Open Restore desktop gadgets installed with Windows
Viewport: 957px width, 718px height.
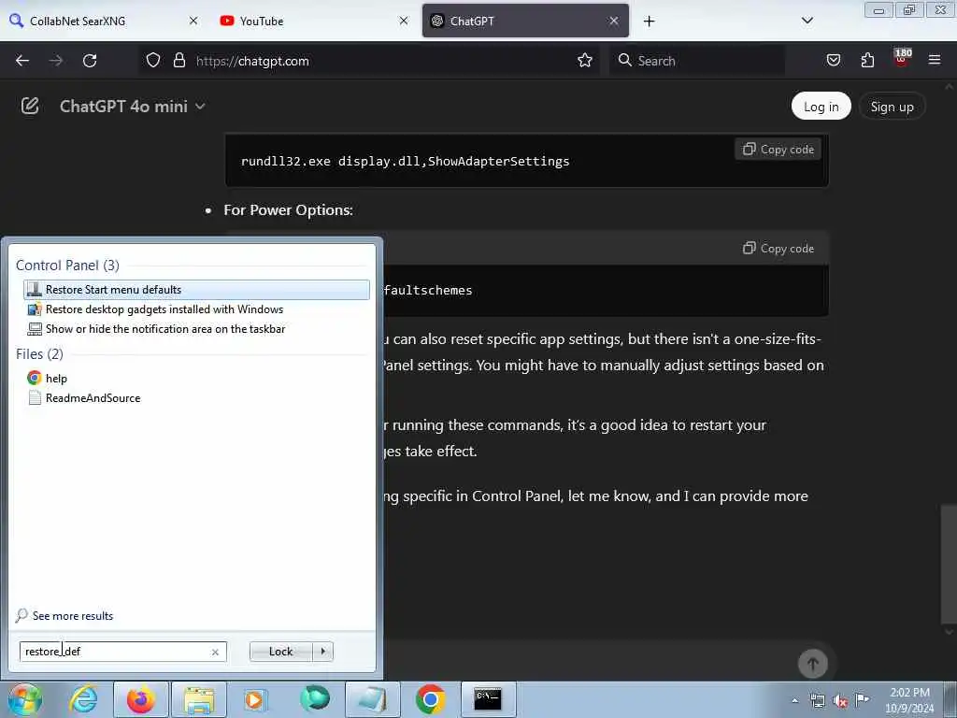click(x=196, y=309)
